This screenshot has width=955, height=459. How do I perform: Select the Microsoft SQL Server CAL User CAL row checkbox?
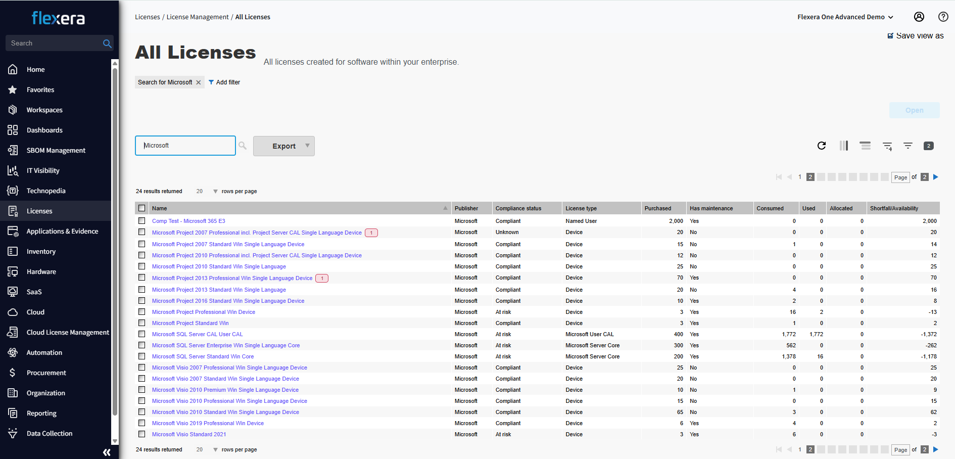point(142,334)
